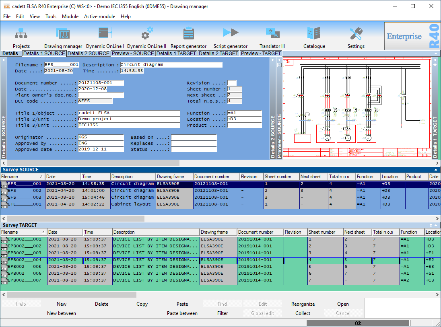
Task: Expand the Preview - SOURCE side strip
Action: tap(279, 108)
